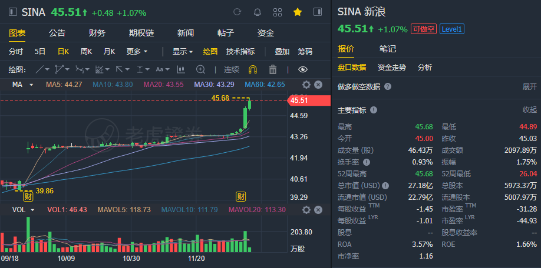Select the Gann fan drawing tool
541x268 pixels.
100,69
